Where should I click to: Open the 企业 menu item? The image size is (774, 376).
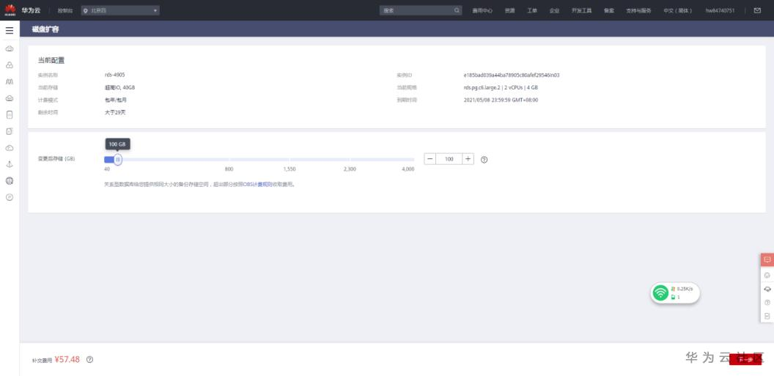[x=554, y=10]
